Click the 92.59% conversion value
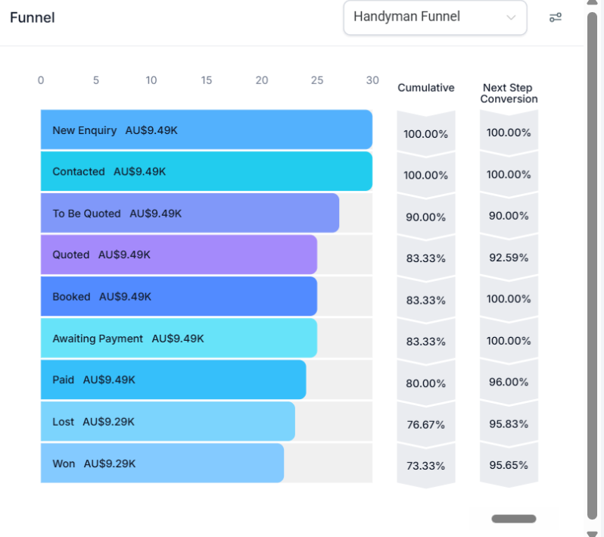The image size is (604, 537). click(x=509, y=257)
